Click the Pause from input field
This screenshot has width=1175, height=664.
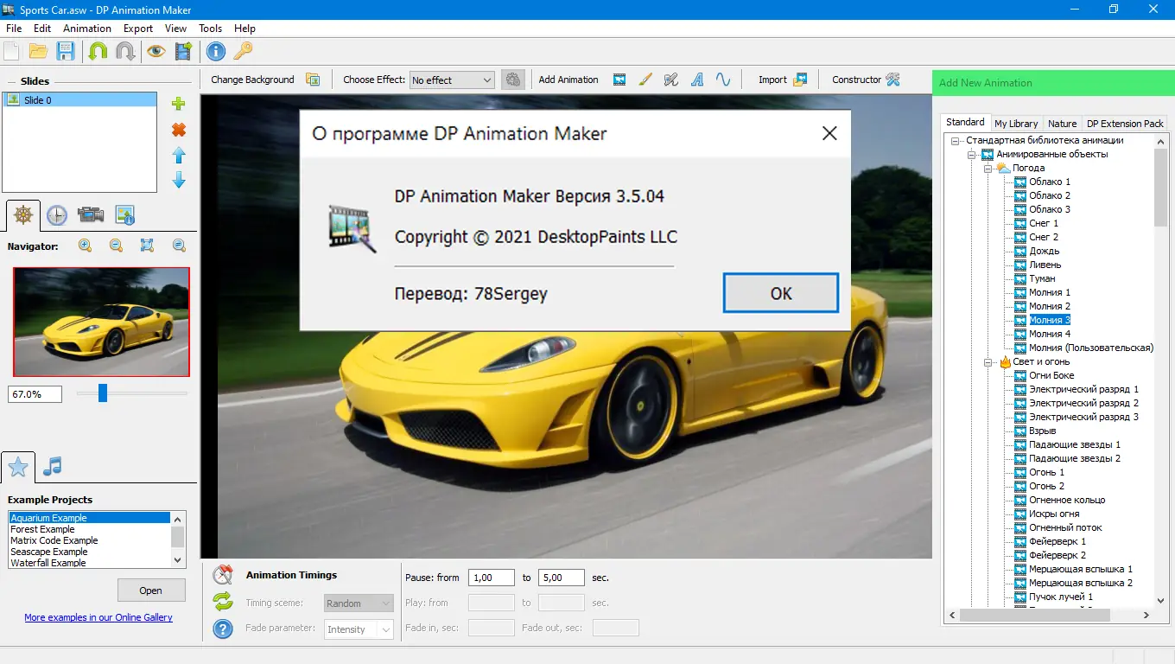[491, 578]
